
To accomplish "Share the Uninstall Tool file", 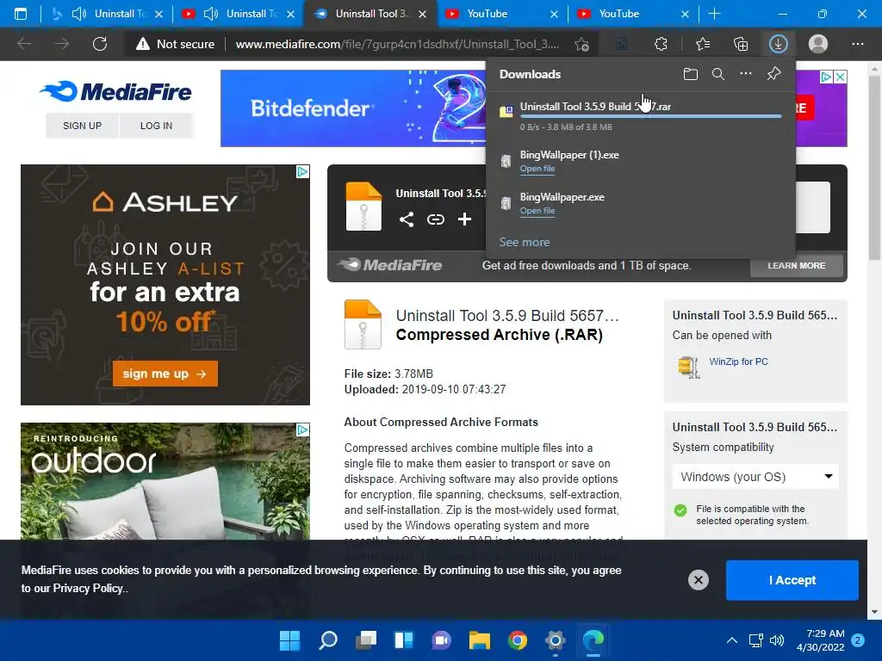I will [x=407, y=219].
